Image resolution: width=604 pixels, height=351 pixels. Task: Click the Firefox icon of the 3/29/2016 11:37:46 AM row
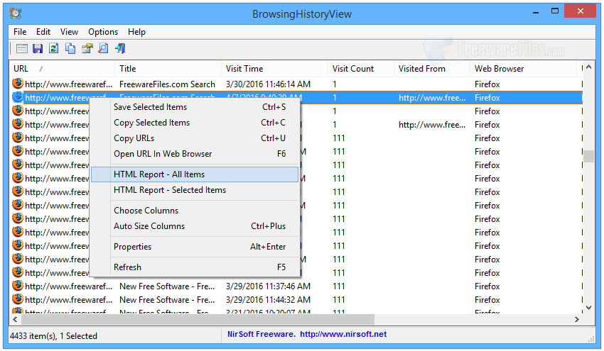tap(17, 286)
